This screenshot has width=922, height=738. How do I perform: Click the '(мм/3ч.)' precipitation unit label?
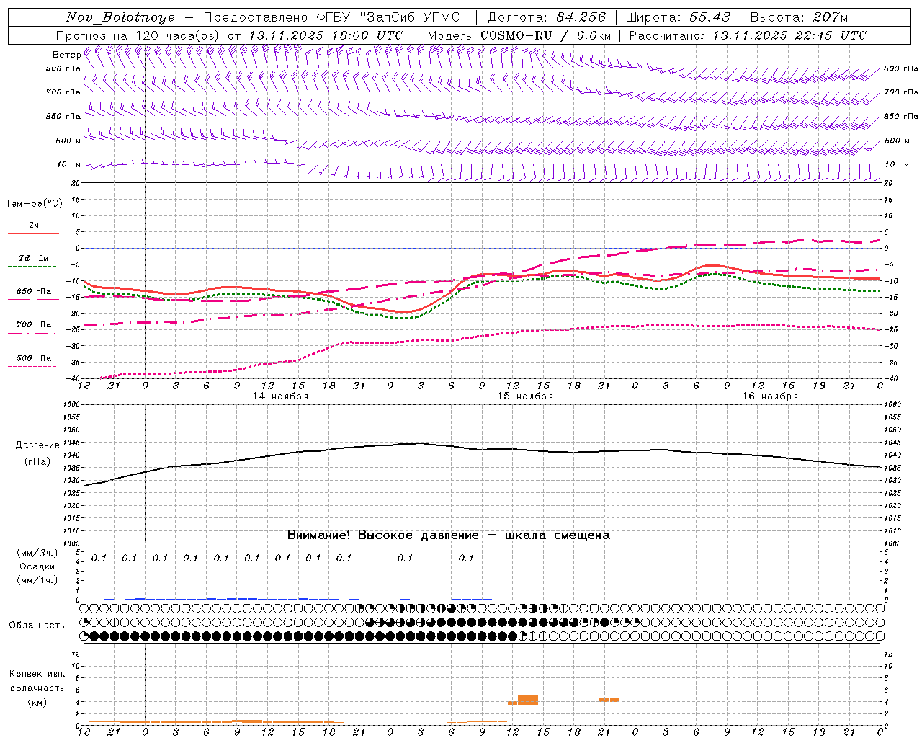[x=37, y=553]
